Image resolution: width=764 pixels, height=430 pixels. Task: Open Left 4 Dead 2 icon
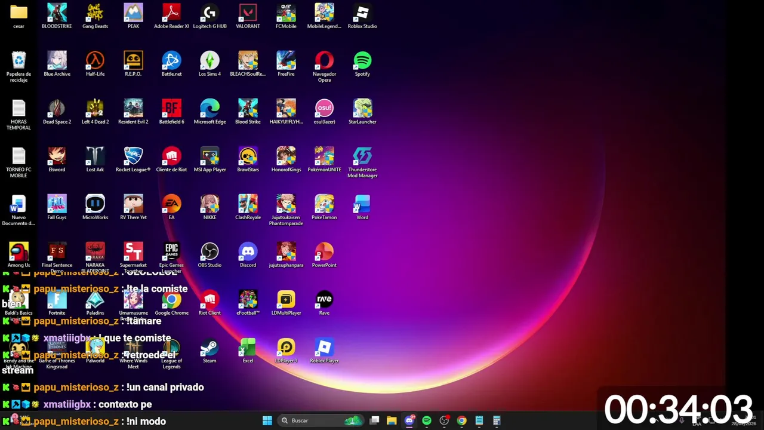pyautogui.click(x=95, y=112)
